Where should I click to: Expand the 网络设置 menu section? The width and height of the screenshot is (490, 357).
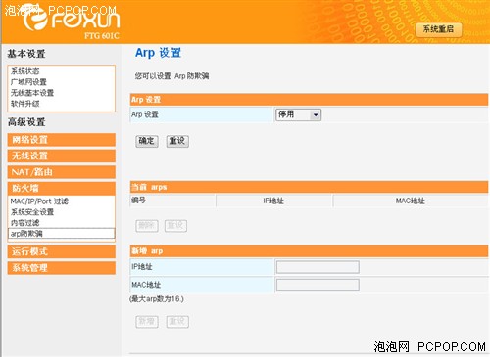(62, 140)
